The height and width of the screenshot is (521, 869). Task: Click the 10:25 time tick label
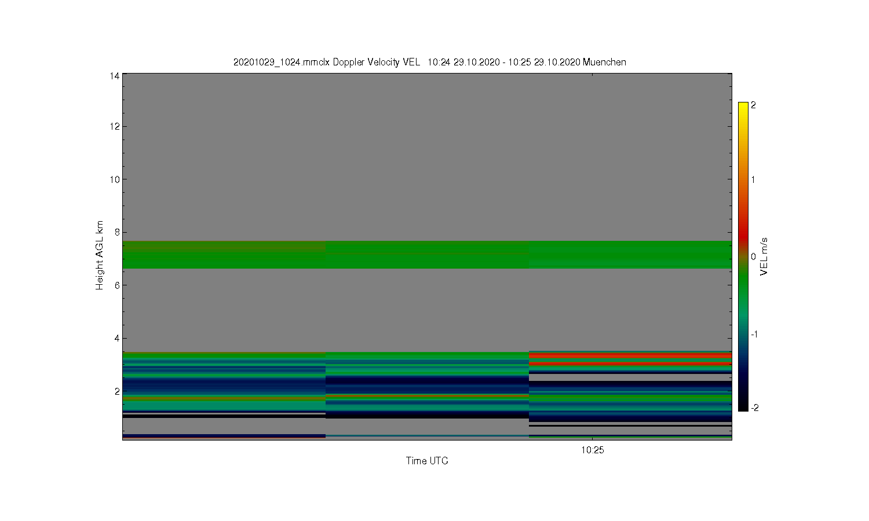coord(592,450)
